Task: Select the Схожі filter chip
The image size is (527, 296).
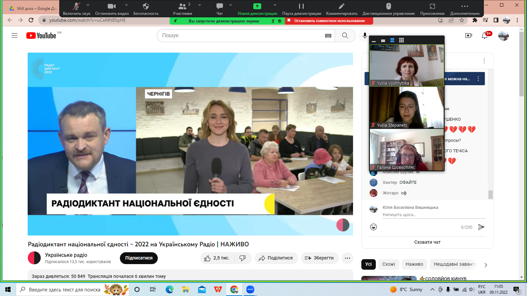Action: (389, 264)
